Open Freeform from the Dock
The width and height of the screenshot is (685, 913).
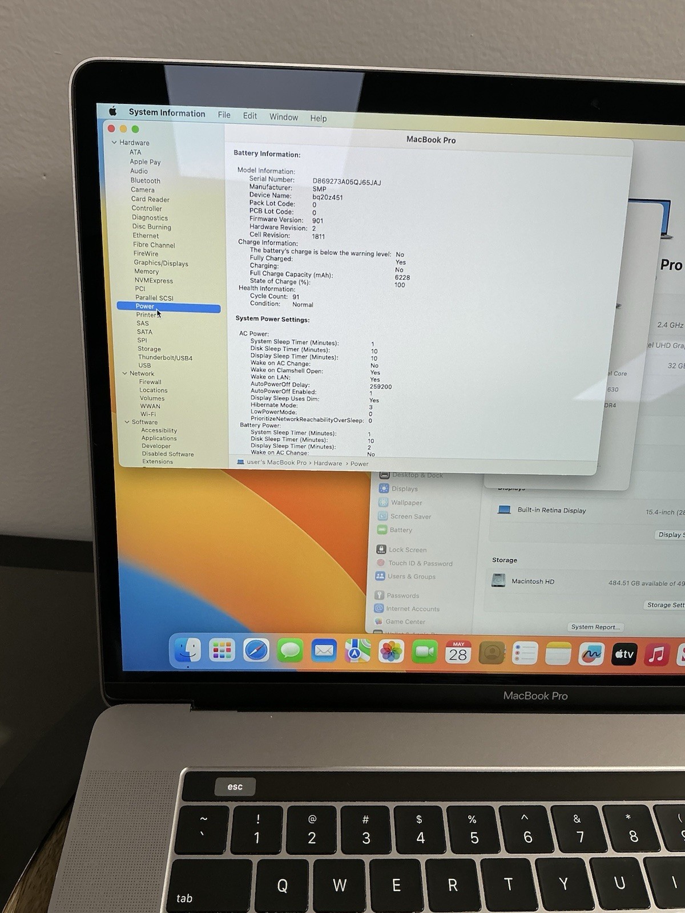pos(591,655)
